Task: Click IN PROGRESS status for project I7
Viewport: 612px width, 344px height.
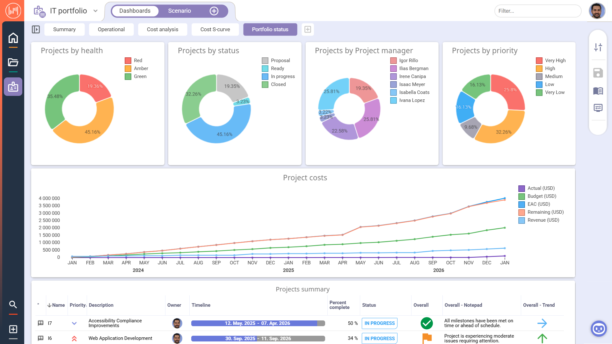Action: 379,323
